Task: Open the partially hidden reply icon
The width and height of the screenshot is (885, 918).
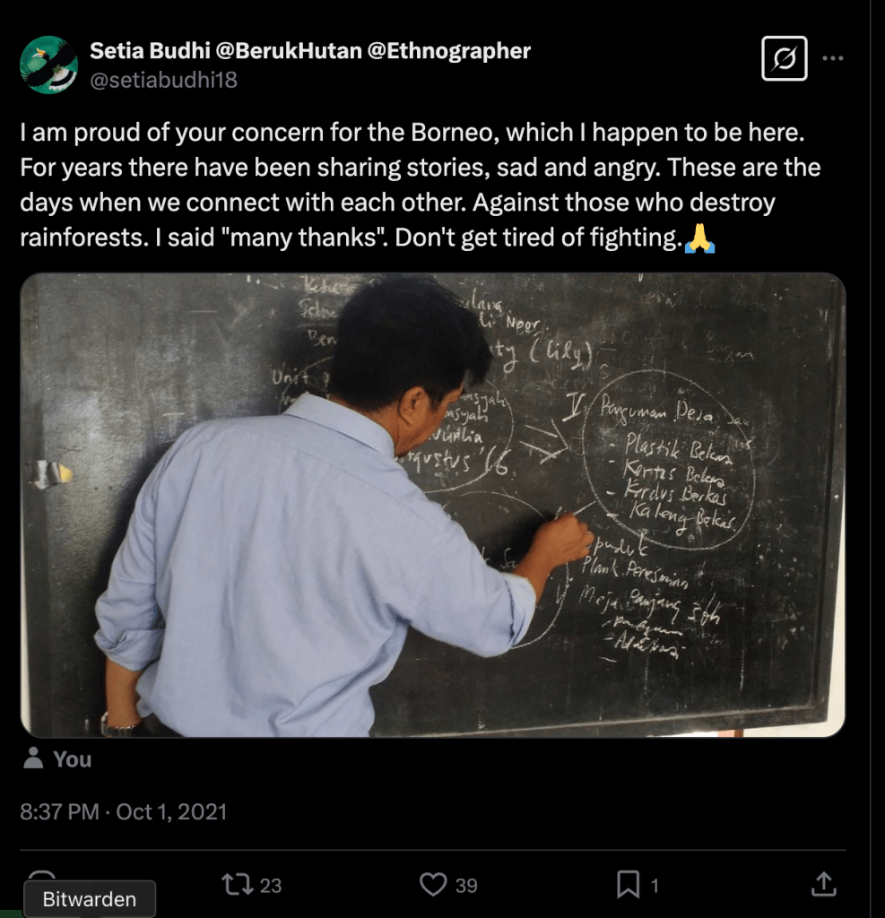Action: 41,877
